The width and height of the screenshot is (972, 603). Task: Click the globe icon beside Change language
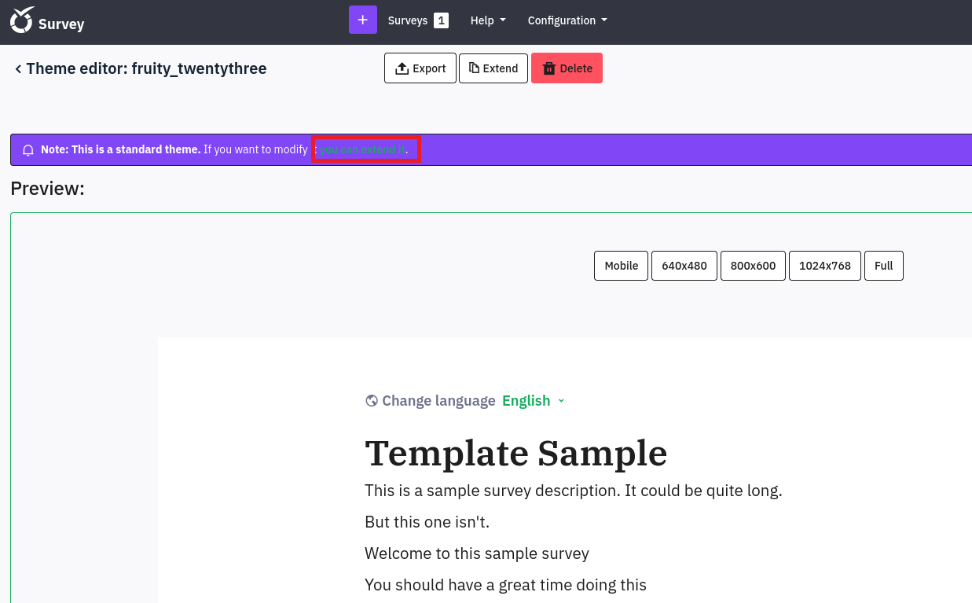click(x=372, y=401)
